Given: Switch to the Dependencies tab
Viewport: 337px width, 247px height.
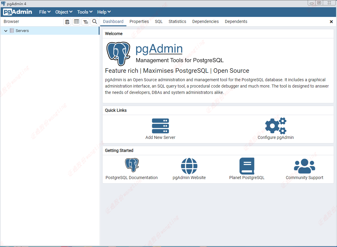Looking at the screenshot, I should pos(205,21).
